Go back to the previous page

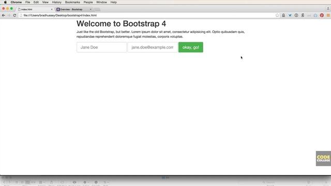4,15
